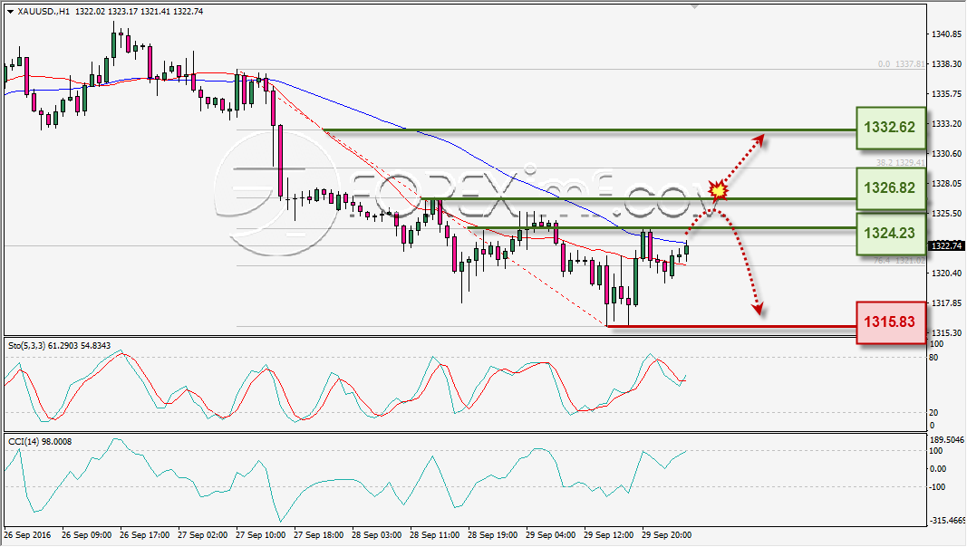Click the 28 Sep 03:00 time label
Screen dimensions: 967x547
(377, 534)
